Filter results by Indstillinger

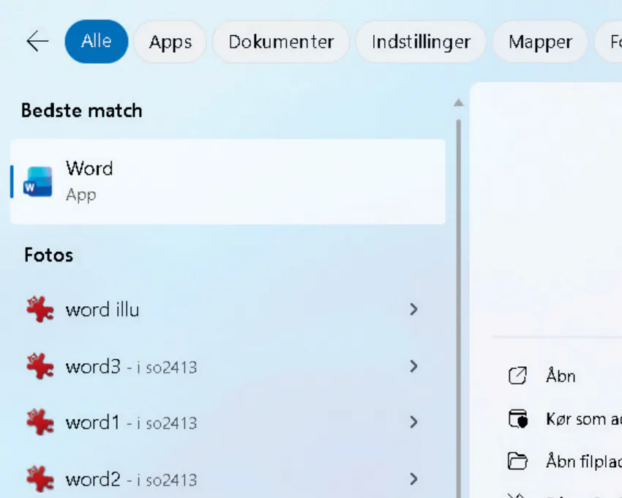point(420,42)
